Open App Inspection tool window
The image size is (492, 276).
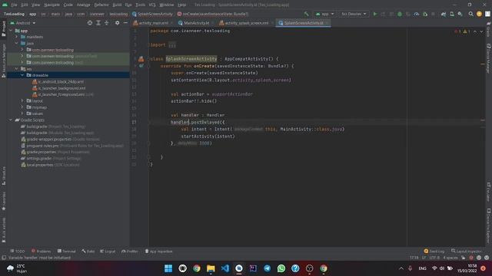coord(158,251)
